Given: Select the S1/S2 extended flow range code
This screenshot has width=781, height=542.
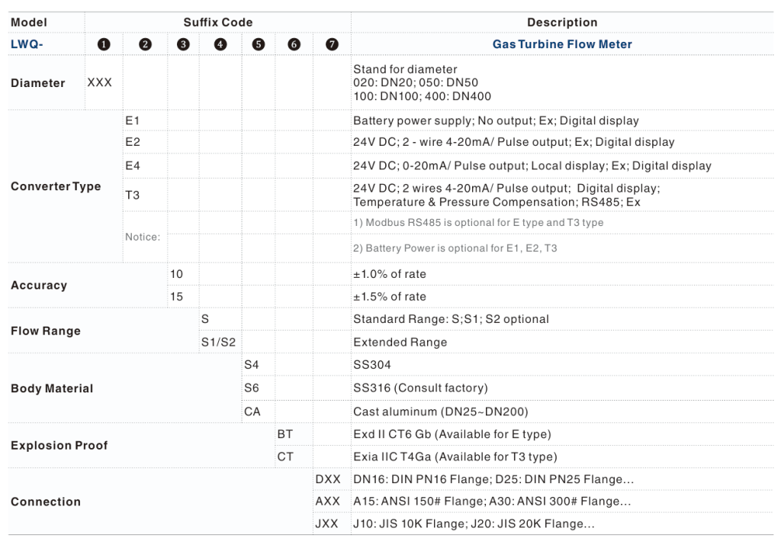Looking at the screenshot, I should click(217, 342).
